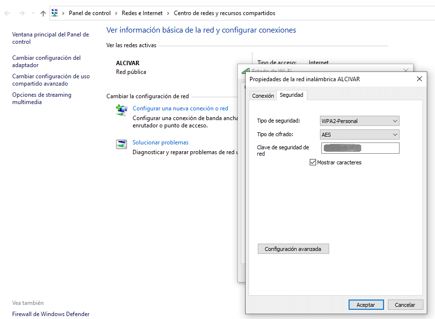Navigate to Redes e Internet breadcrumb
Image resolution: width=435 pixels, height=319 pixels.
[142, 13]
